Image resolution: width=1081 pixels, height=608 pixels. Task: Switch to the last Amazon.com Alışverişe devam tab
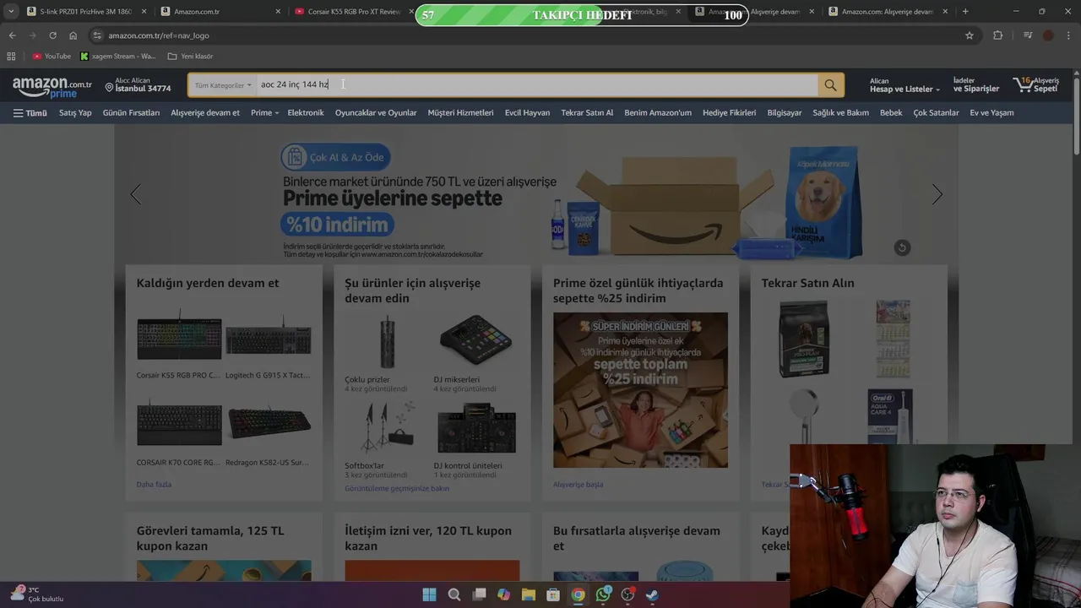(x=887, y=12)
